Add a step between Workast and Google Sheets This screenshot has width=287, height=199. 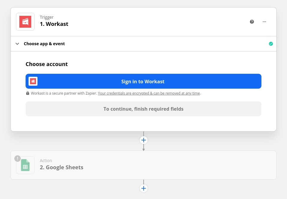144,140
